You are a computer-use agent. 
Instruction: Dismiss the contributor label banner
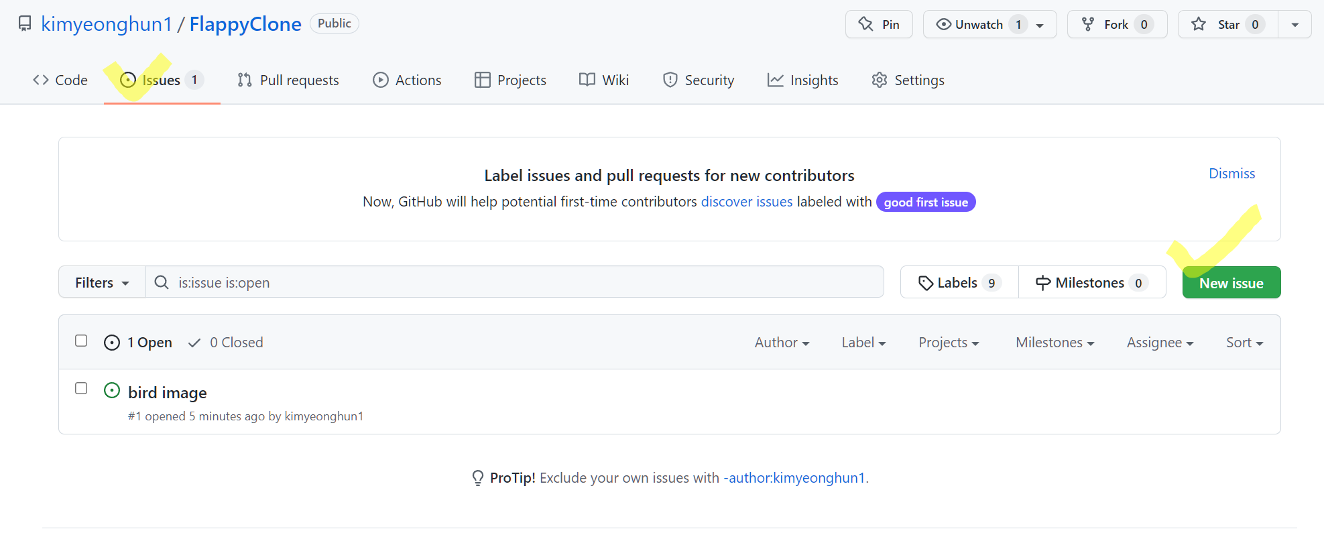(x=1231, y=174)
